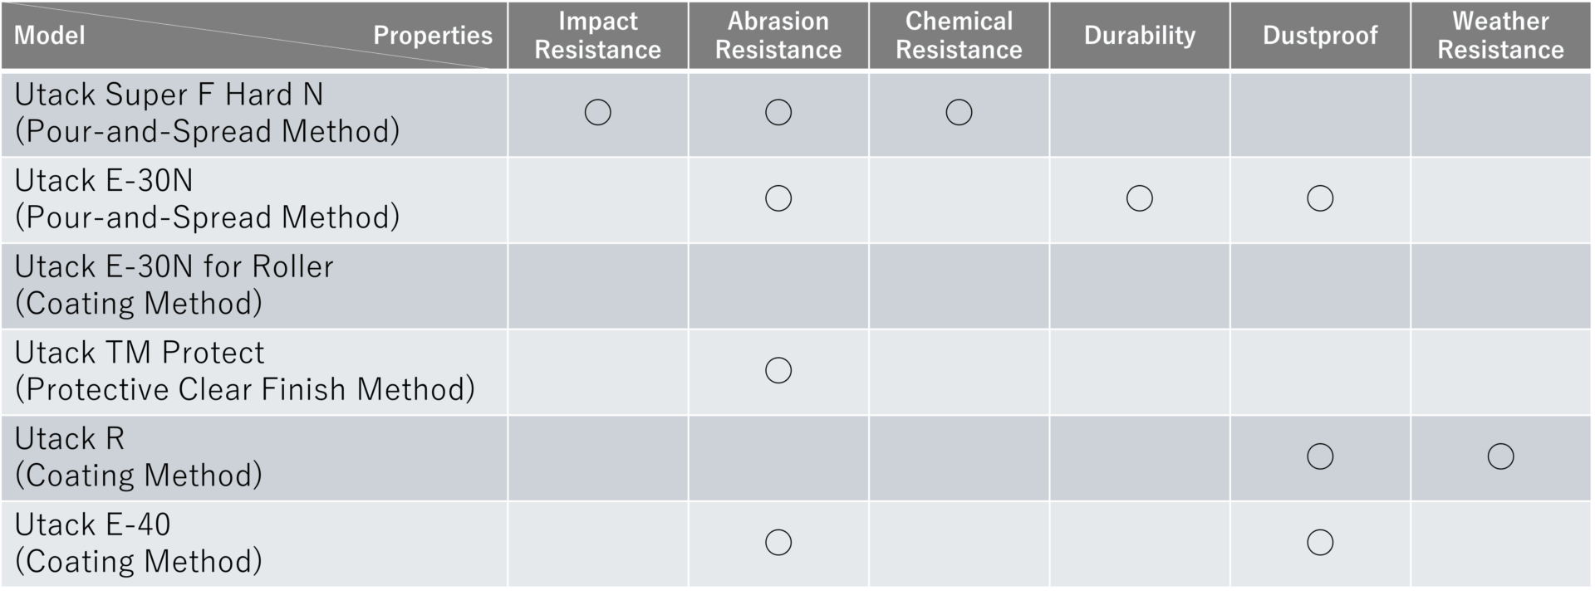The height and width of the screenshot is (600, 1595).
Task: Click the Chemical Resistance column header
Action: pyautogui.click(x=959, y=36)
